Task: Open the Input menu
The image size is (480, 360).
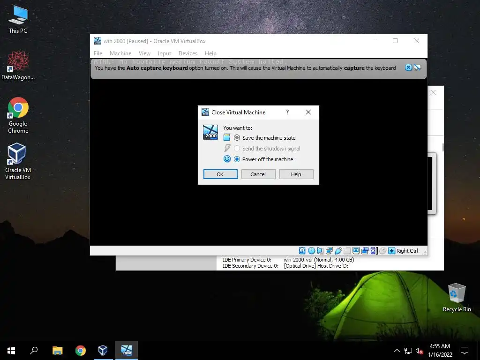Action: 165,53
